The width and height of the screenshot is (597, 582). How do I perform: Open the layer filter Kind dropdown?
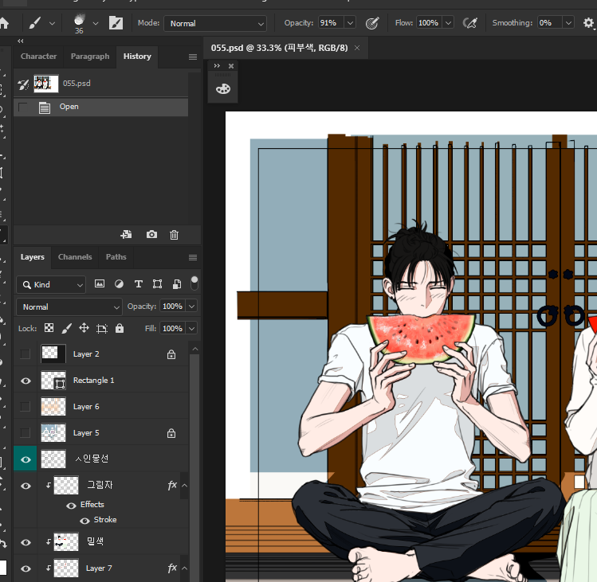(51, 284)
